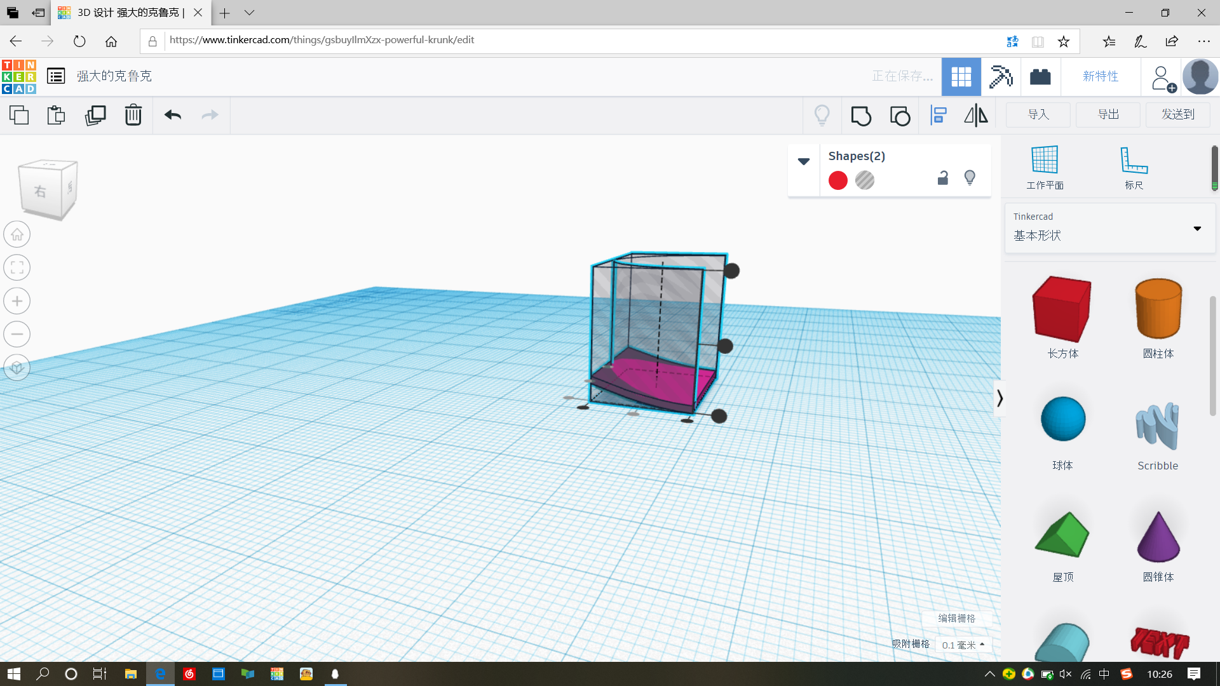Open the Tinkercad basic shapes dropdown
Screen dimensions: 1220x686
(1109, 228)
